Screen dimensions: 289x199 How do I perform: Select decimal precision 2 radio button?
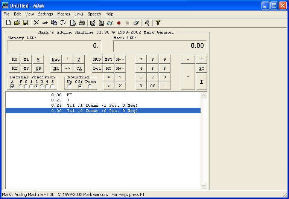(x=36, y=86)
